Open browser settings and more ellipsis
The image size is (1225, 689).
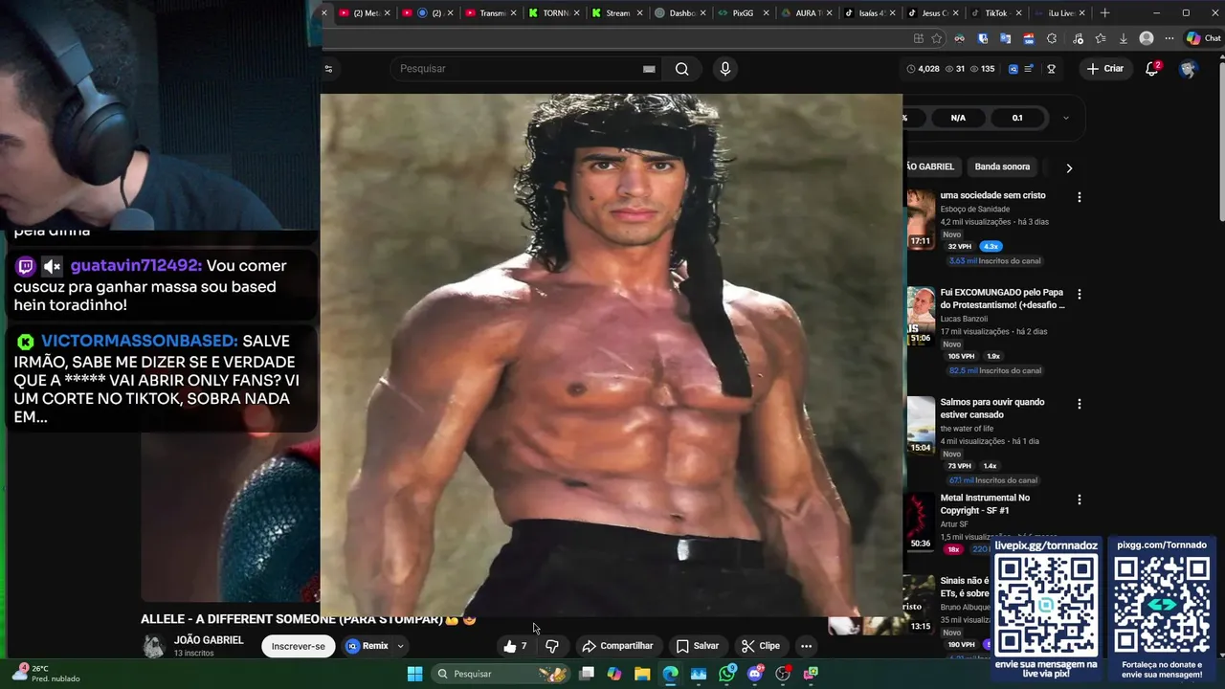coord(1169,38)
